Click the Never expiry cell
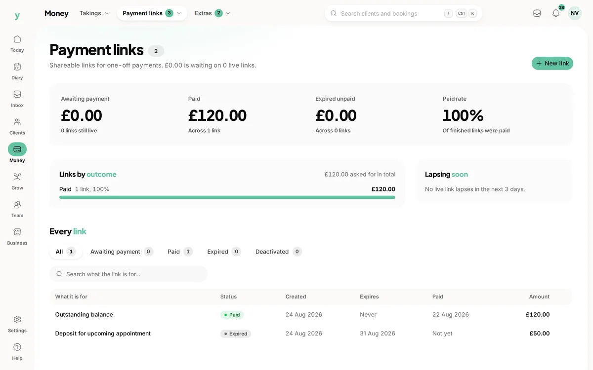The width and height of the screenshot is (593, 370). 368,315
